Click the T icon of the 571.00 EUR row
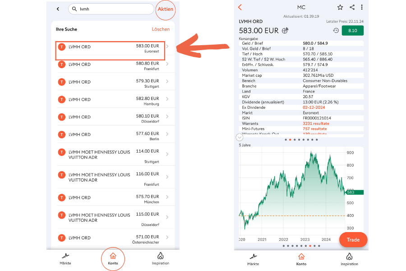The image size is (406, 271). (x=62, y=238)
